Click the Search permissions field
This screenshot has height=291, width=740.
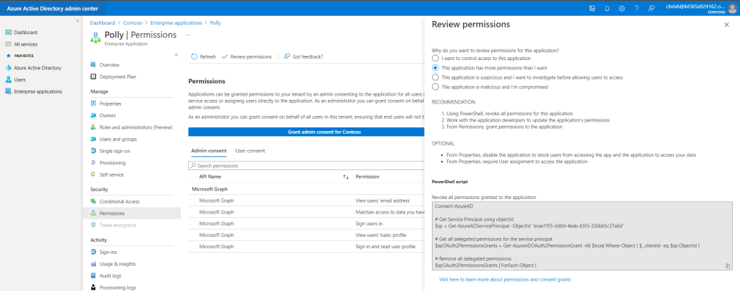pyautogui.click(x=304, y=166)
